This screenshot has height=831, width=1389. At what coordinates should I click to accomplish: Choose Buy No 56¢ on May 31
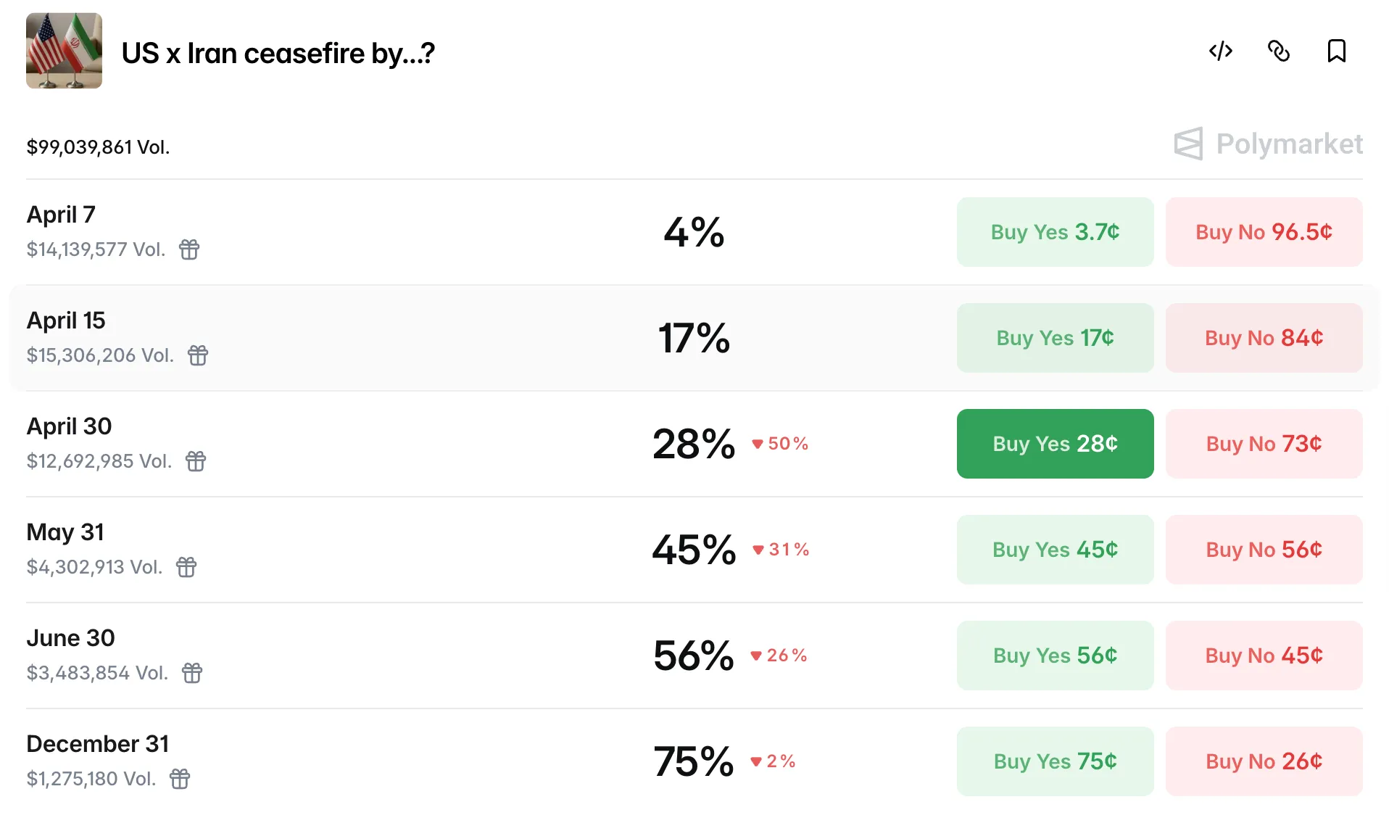(1264, 550)
